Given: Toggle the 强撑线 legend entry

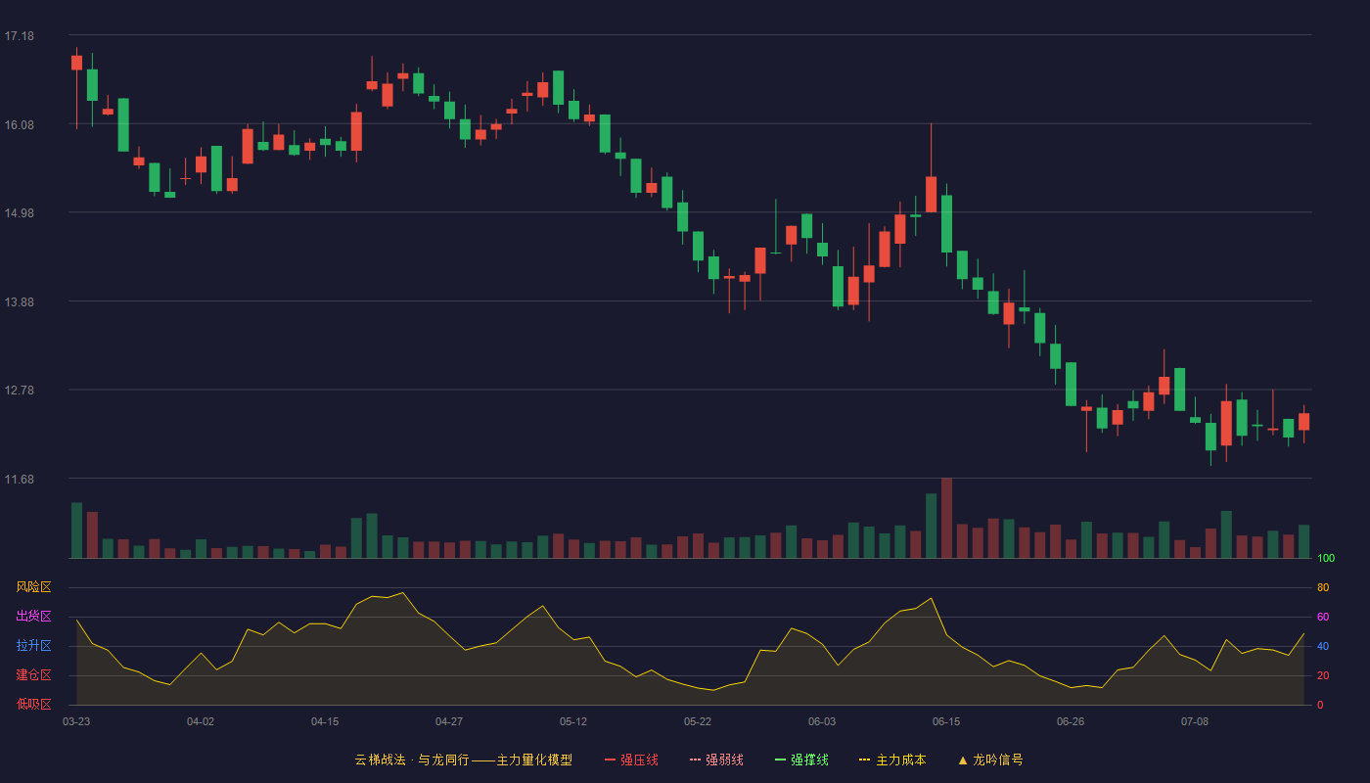Looking at the screenshot, I should point(801,760).
